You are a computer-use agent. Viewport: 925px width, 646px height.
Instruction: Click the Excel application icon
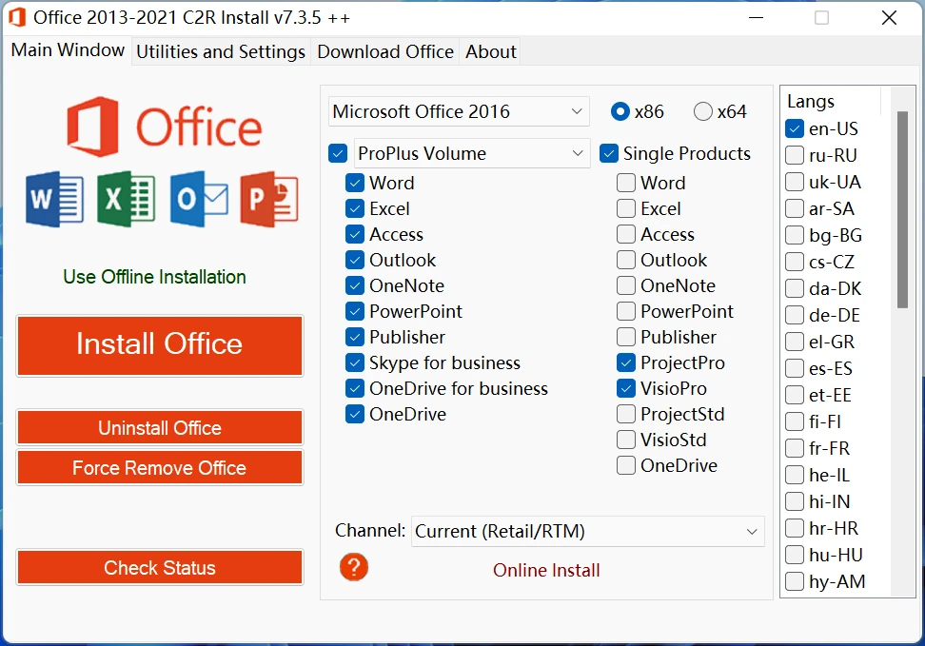click(126, 199)
